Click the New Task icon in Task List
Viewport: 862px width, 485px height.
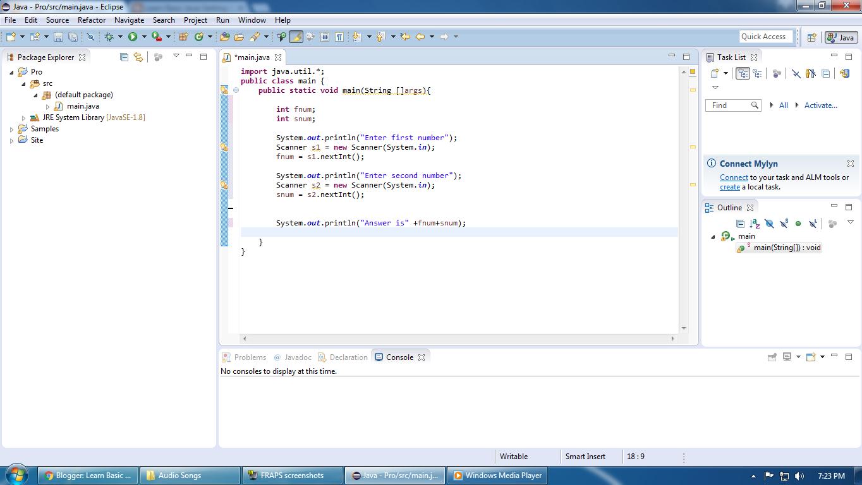(x=715, y=74)
